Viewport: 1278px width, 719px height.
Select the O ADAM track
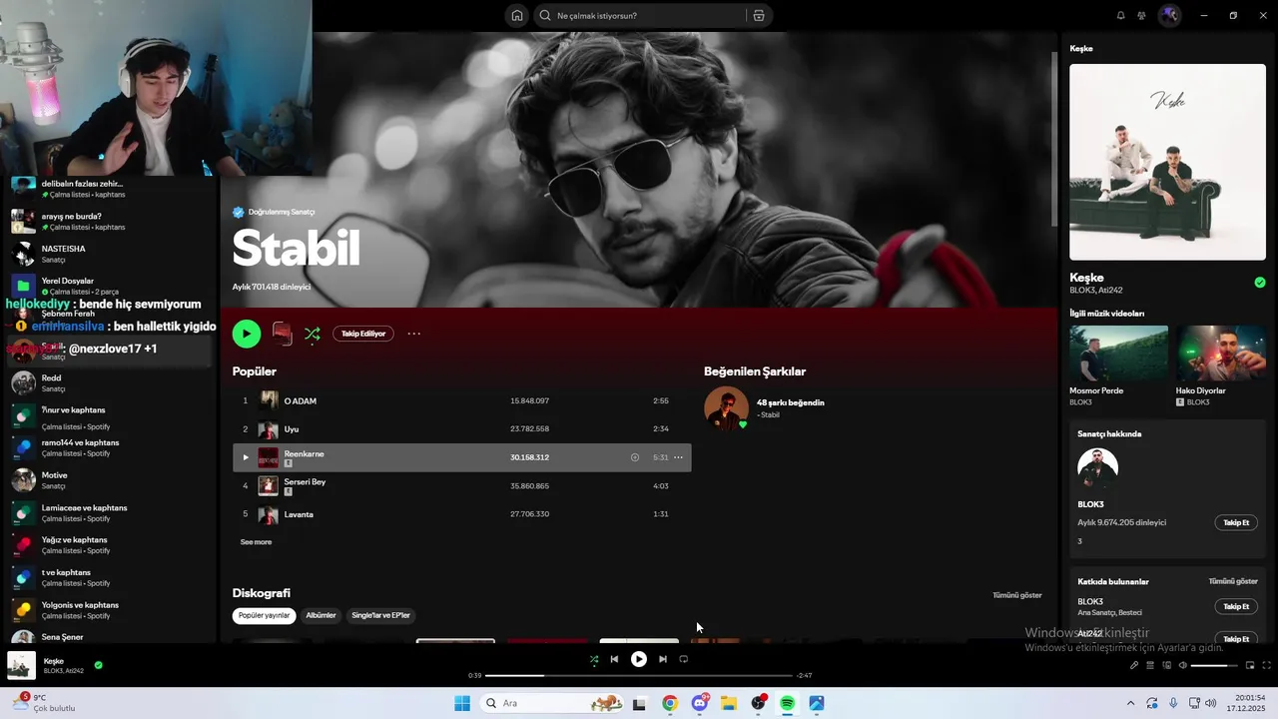(461, 400)
